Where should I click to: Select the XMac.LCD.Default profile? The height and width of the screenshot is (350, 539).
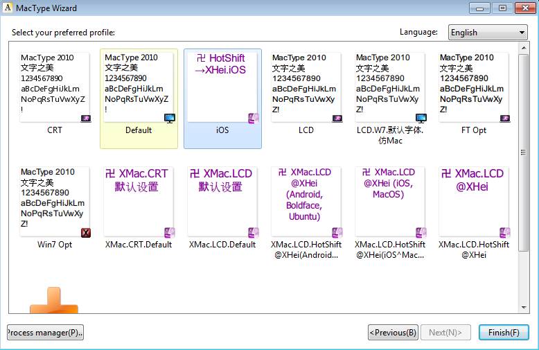pos(223,202)
